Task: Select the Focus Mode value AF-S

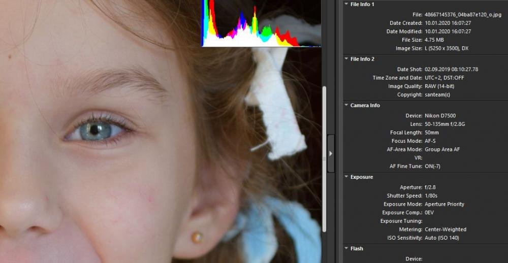Action: 430,141
